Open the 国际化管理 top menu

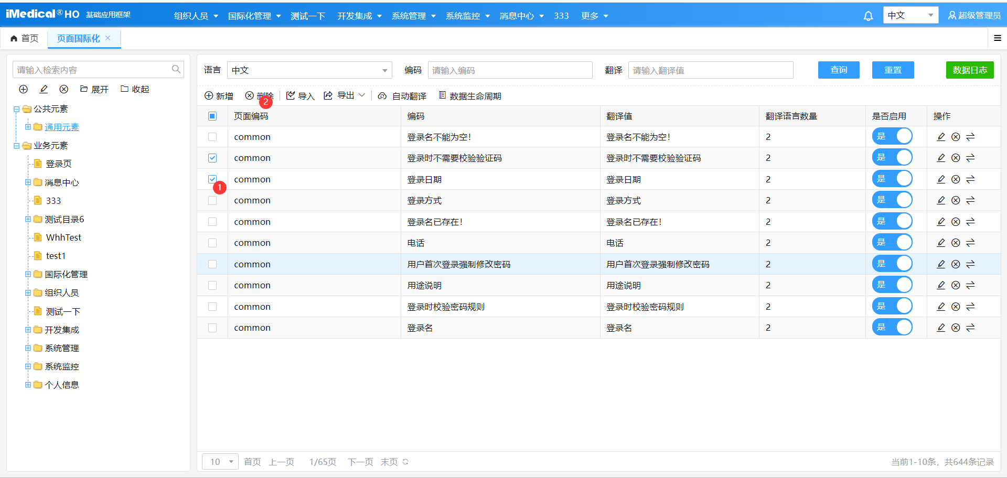coord(254,16)
